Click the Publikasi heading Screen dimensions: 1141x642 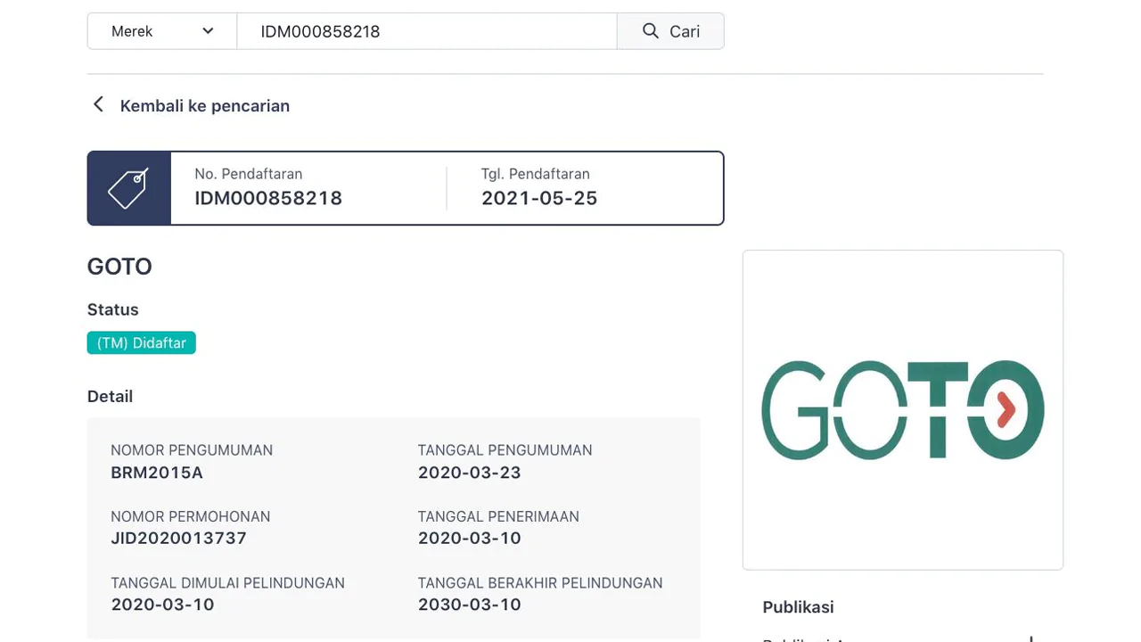pos(798,607)
